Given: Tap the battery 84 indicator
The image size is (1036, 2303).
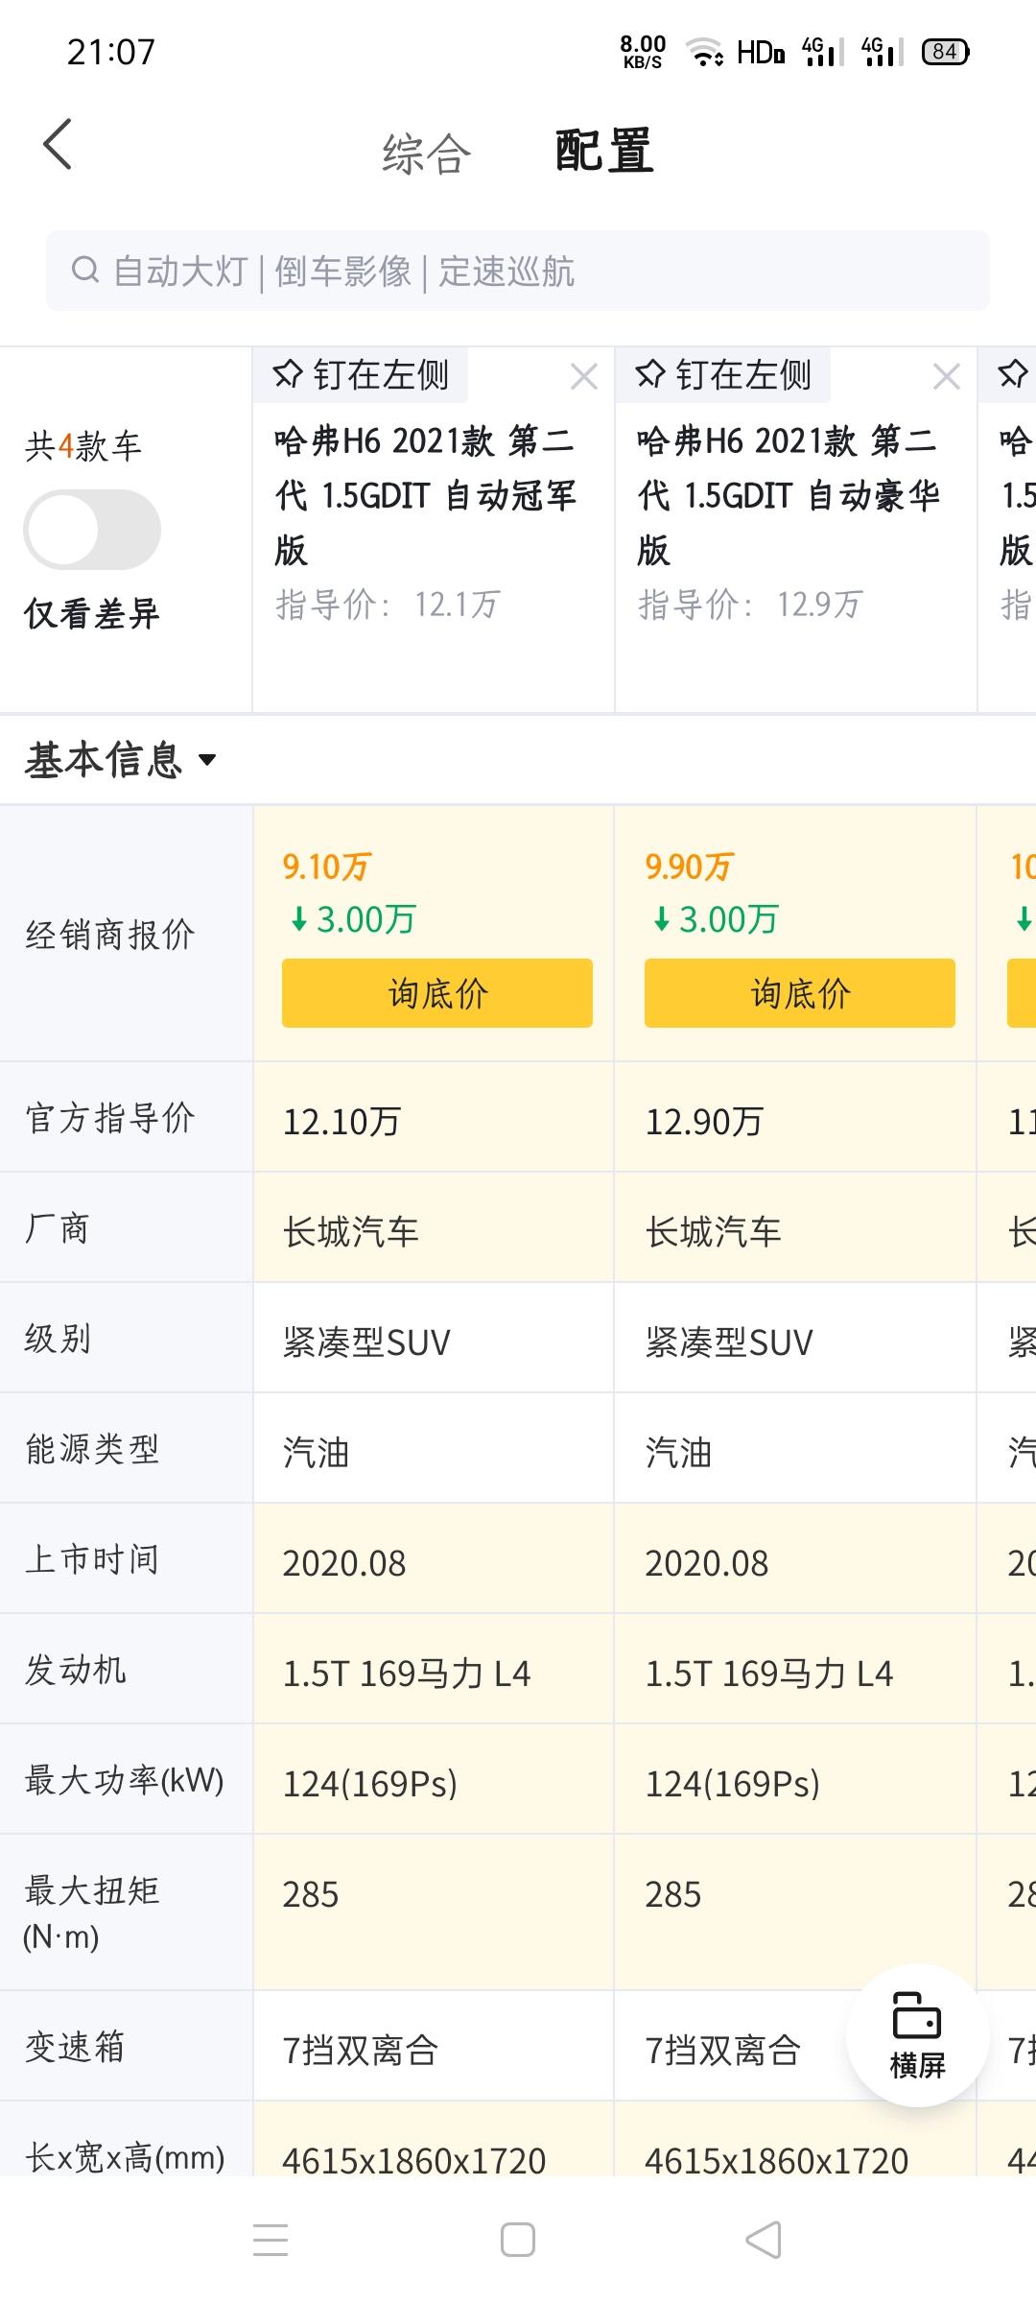Looking at the screenshot, I should 946,52.
